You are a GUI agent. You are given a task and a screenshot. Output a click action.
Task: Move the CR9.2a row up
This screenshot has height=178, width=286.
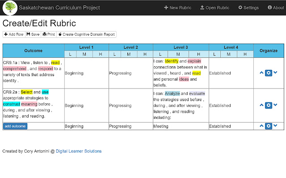point(261,105)
